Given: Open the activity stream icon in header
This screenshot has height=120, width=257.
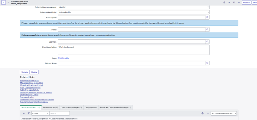Looking at the screenshot, I should [229, 2].
